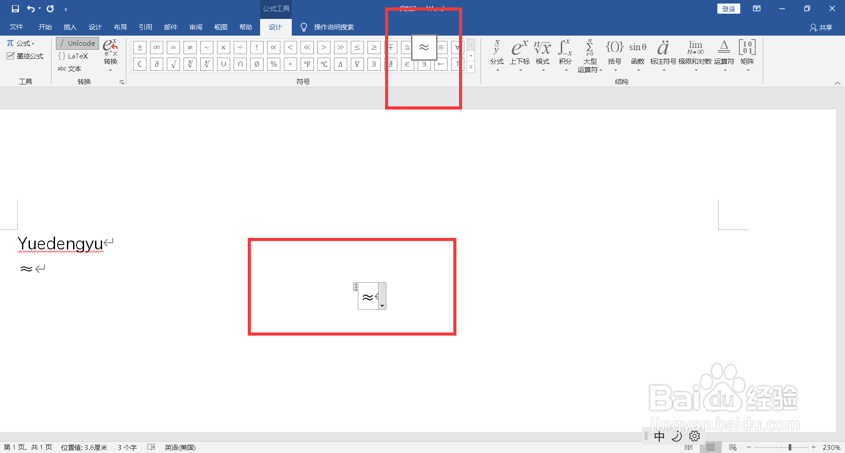Screen dimensions: 845x453
Task: Click the approximately equal symbol
Action: 424,47
